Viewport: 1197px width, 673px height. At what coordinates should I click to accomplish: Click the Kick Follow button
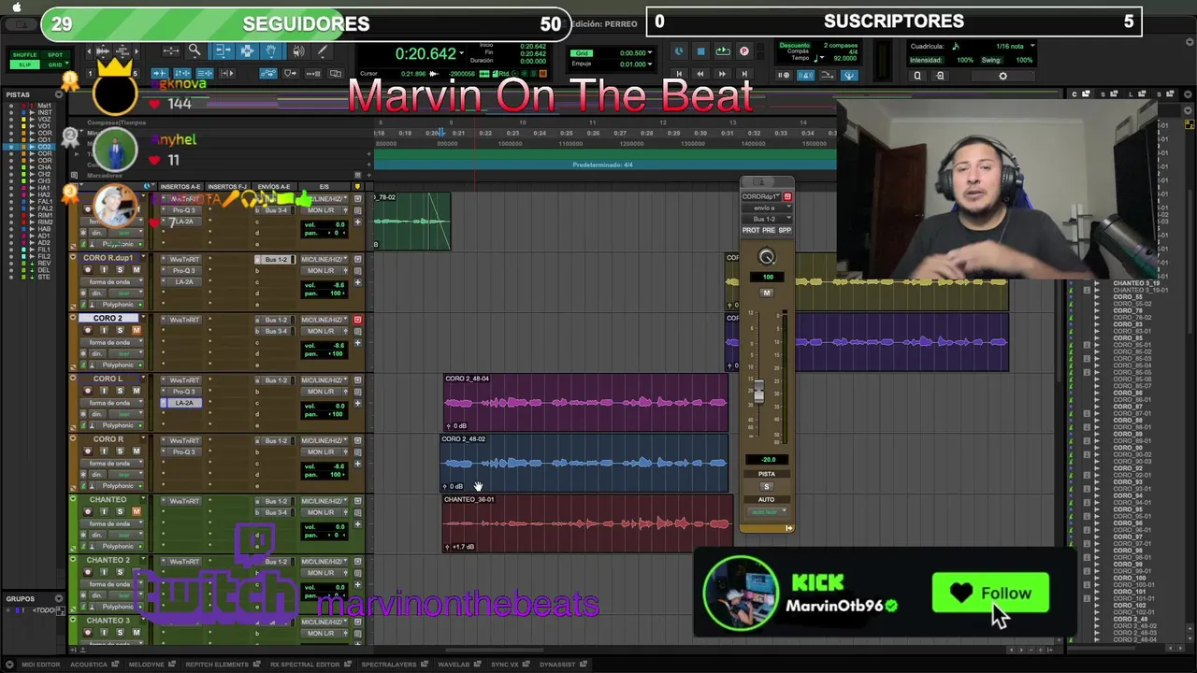[990, 594]
